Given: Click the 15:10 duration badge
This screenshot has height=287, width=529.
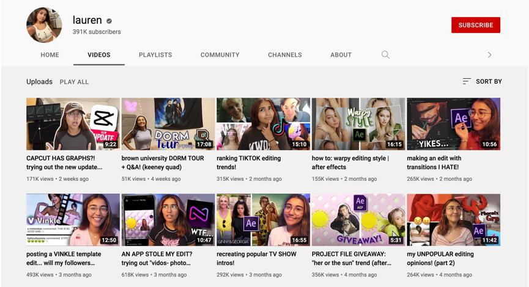Looking at the screenshot, I should tap(299, 144).
